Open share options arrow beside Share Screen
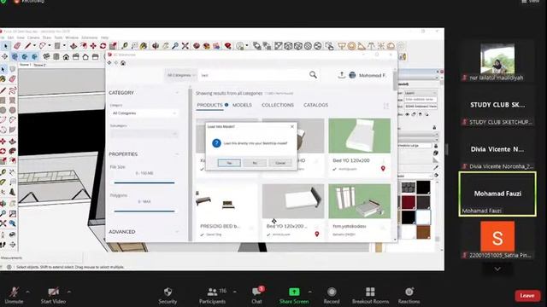The image size is (547, 307). (309, 292)
